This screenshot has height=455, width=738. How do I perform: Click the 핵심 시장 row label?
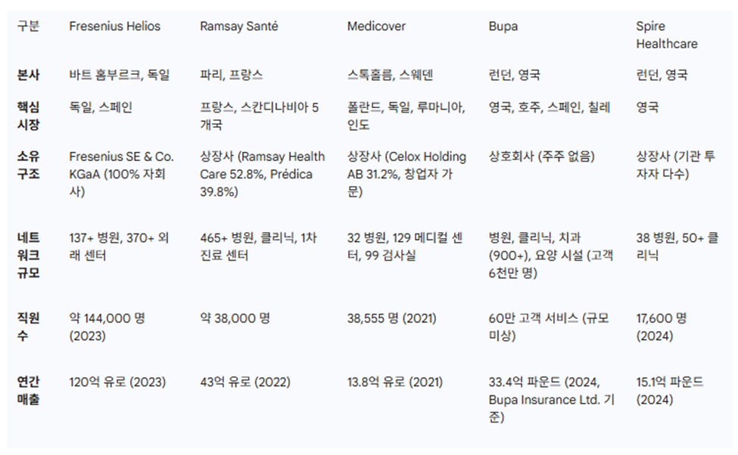pos(28,116)
